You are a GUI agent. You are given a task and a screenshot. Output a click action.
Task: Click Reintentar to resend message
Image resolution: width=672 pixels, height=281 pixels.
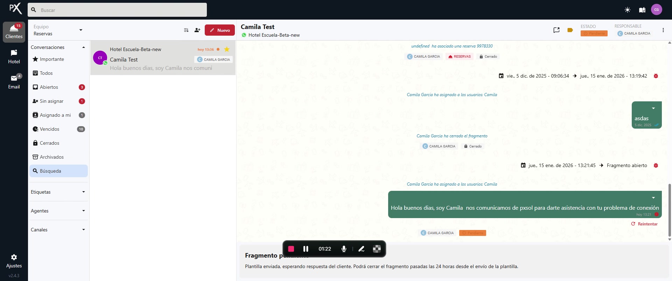coord(644,224)
